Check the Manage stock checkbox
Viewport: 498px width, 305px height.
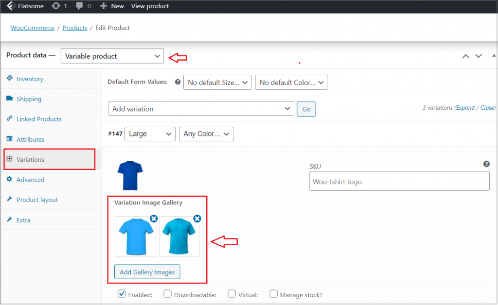273,293
